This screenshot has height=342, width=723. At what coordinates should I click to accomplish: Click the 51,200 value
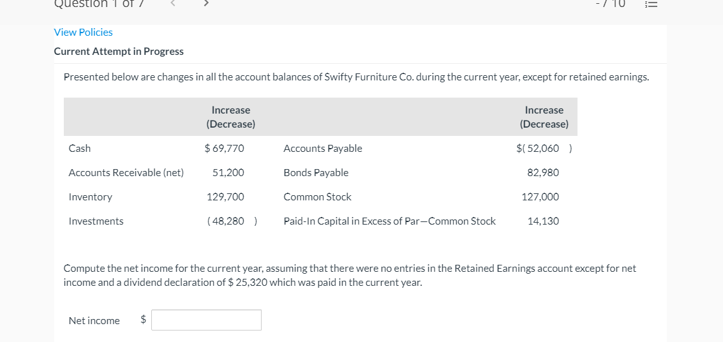228,173
